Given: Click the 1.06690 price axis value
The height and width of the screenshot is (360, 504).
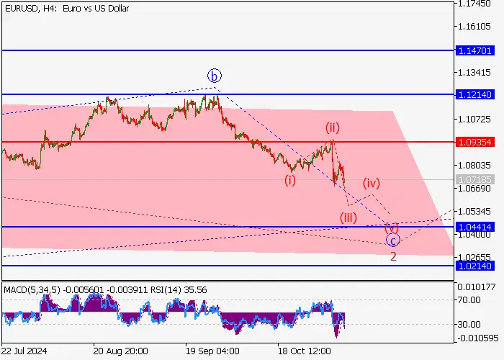Looking at the screenshot, I should [x=474, y=189].
